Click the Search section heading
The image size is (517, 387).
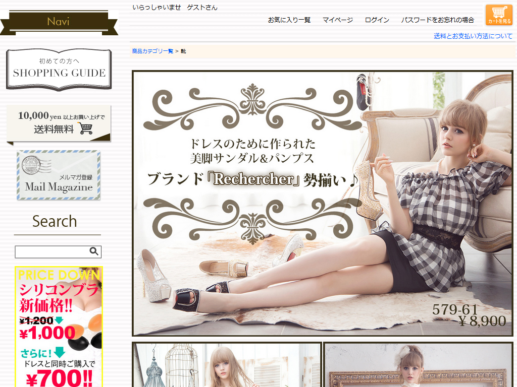55,221
